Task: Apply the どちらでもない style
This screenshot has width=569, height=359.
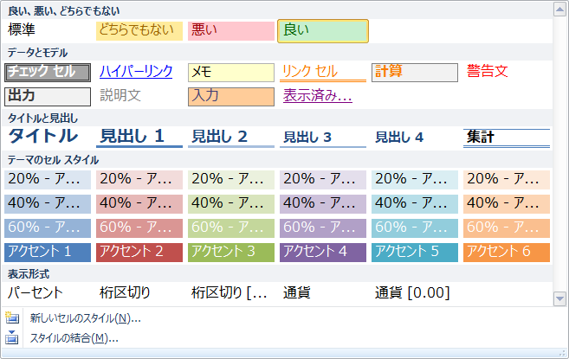Action: [x=139, y=30]
